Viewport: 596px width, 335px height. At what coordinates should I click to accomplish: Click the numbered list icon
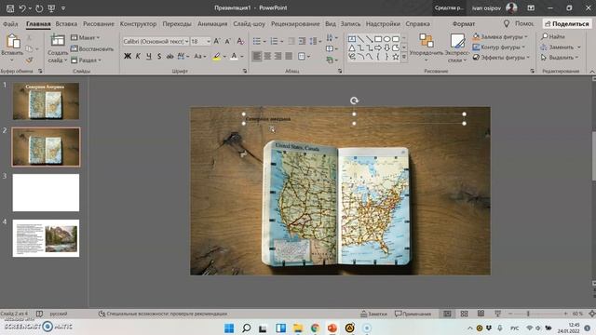[x=274, y=41]
